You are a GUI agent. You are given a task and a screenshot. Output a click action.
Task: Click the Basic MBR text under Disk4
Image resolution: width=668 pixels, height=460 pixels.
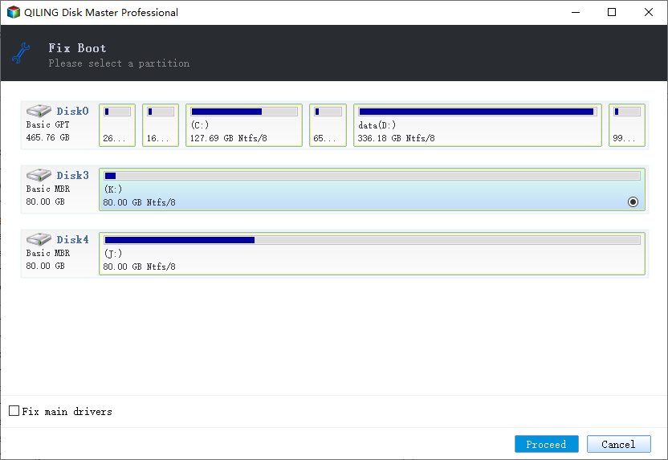(x=47, y=253)
